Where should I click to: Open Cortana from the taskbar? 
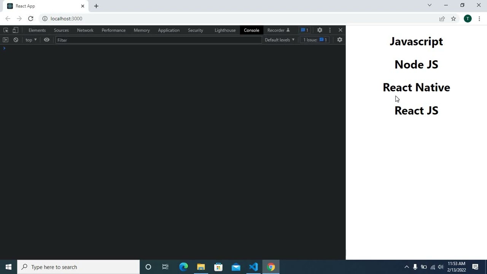click(148, 267)
